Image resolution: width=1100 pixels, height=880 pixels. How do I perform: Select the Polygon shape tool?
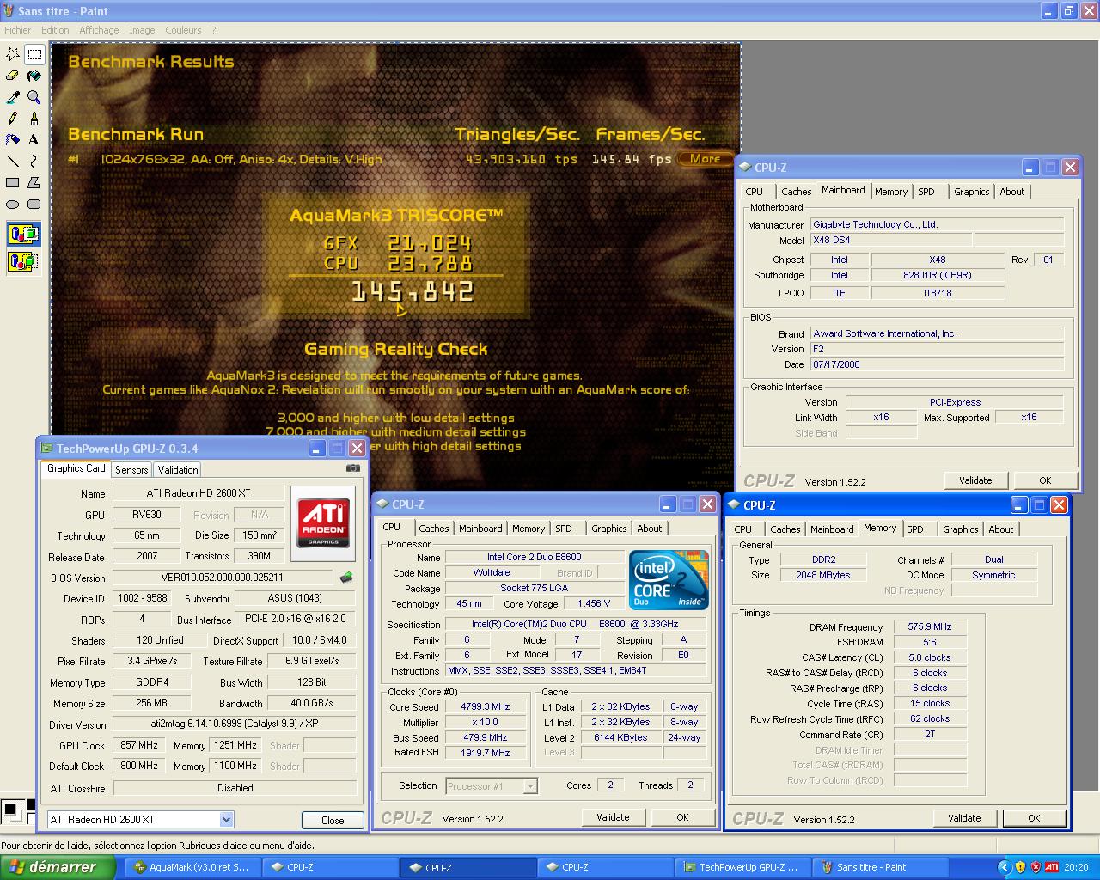tap(34, 182)
